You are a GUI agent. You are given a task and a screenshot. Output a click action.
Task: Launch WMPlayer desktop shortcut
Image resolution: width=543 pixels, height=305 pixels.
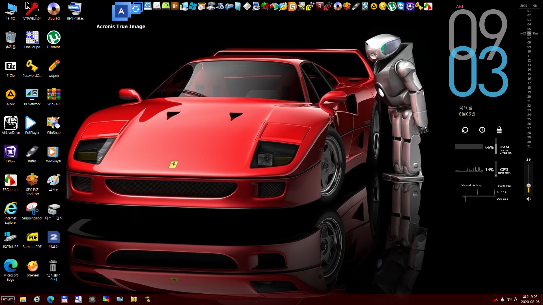[53, 154]
